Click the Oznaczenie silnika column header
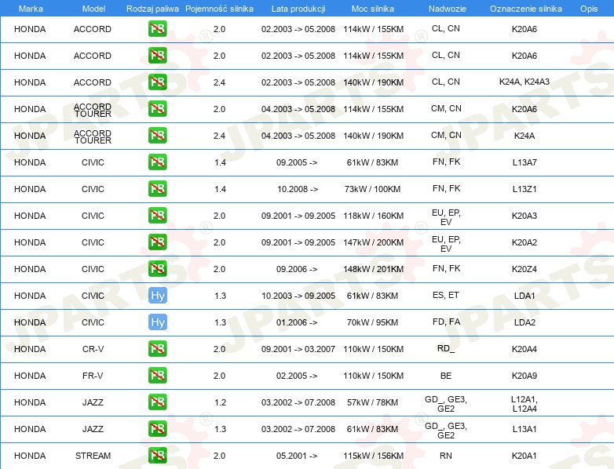The image size is (614, 469). pyautogui.click(x=526, y=9)
